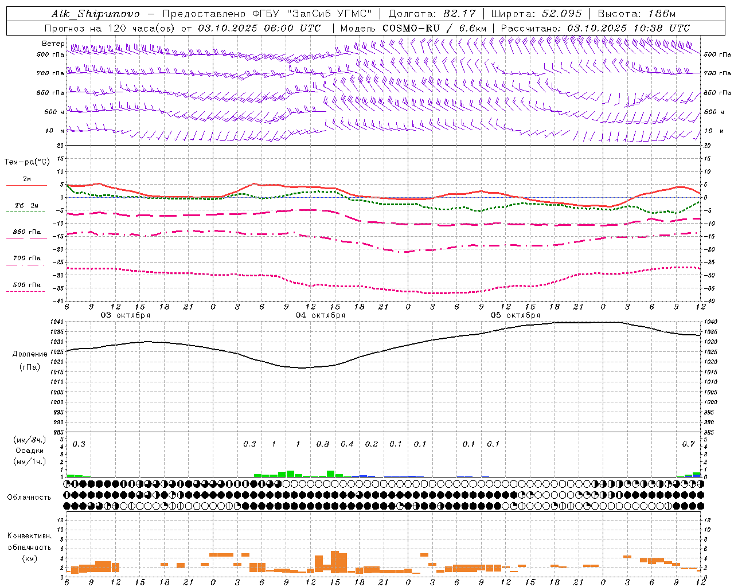
Task: Click the 'Прогноз на 120 часа(ов)' forecast text
Action: tap(110, 28)
